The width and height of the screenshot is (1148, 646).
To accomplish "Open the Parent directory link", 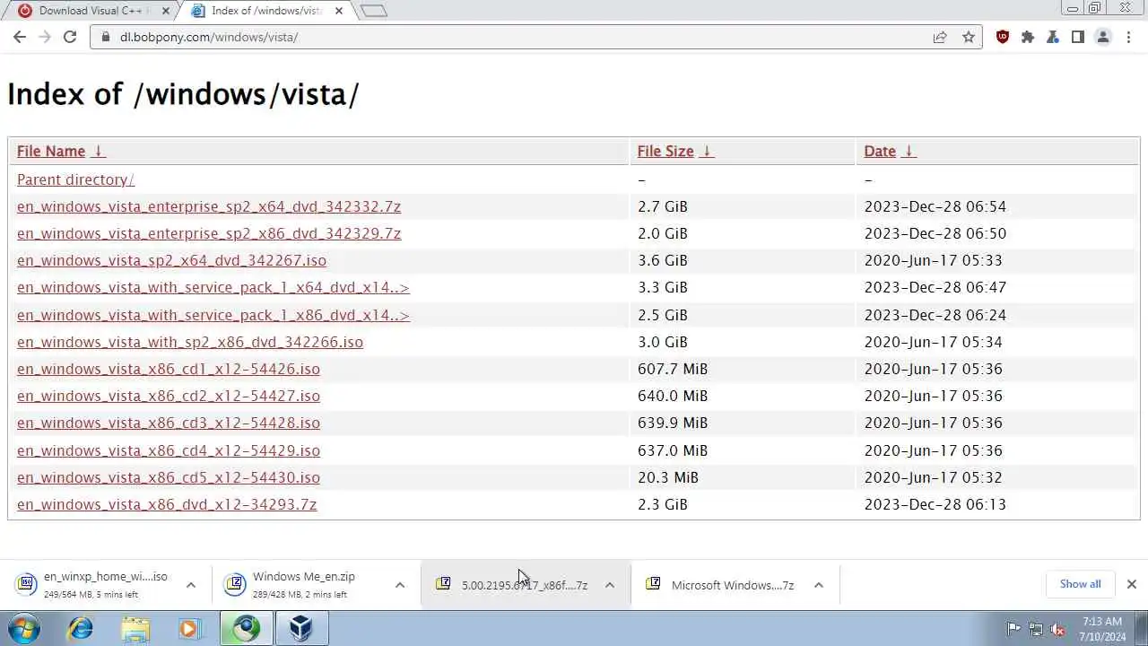I will pyautogui.click(x=75, y=179).
